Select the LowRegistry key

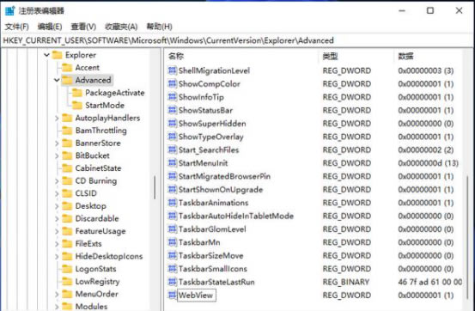pos(97,282)
